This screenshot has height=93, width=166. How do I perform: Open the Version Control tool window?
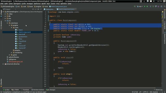pyautogui.click(x=37, y=90)
